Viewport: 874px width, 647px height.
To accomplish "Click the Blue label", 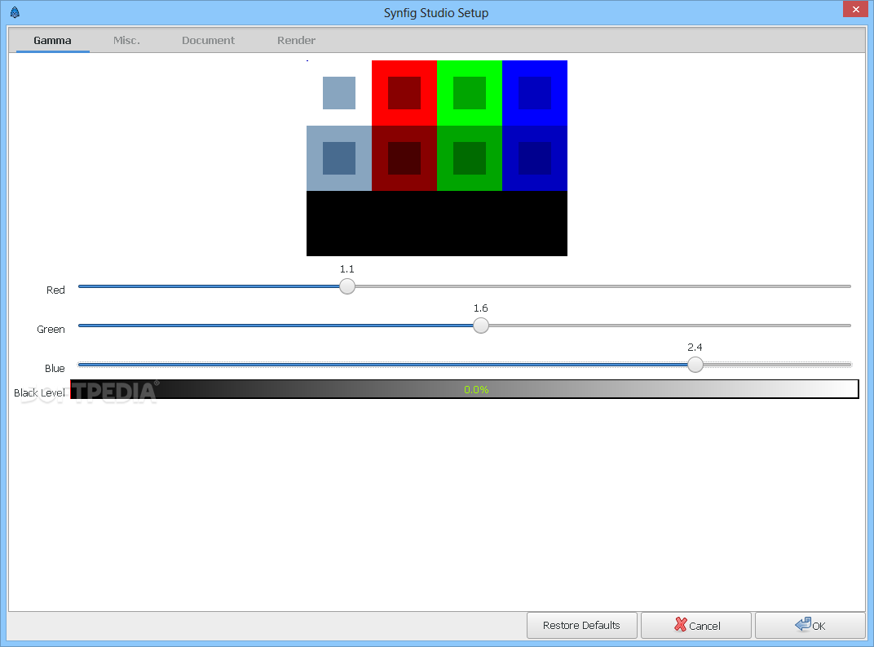I will (x=55, y=368).
